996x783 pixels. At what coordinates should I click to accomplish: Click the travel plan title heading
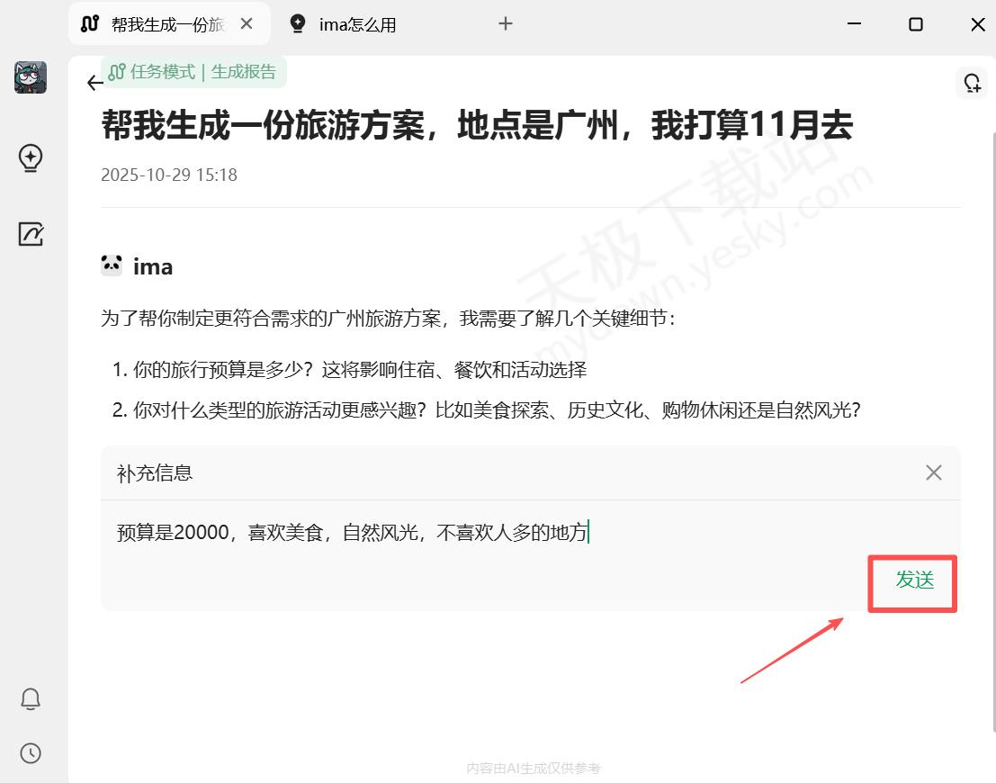[477, 126]
